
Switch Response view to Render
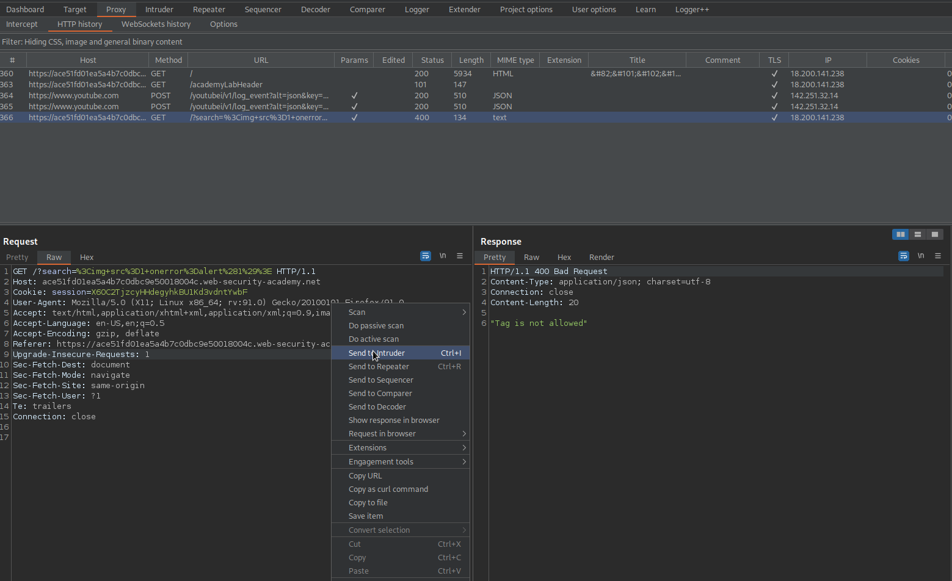pyautogui.click(x=601, y=257)
